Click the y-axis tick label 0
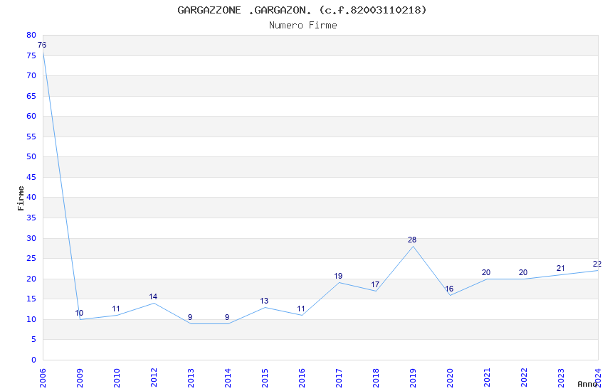 (34, 360)
